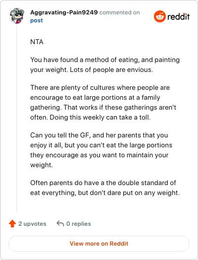
Task: Click the reddit wordmark text logo
Action: 179,16
